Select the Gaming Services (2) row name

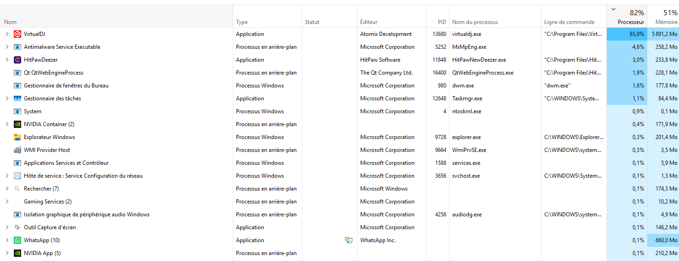pyautogui.click(x=48, y=202)
